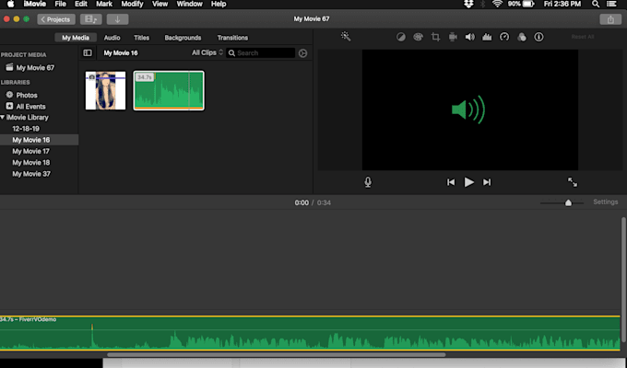Show the clip information inspector
Screen dimensions: 627x368
(539, 37)
